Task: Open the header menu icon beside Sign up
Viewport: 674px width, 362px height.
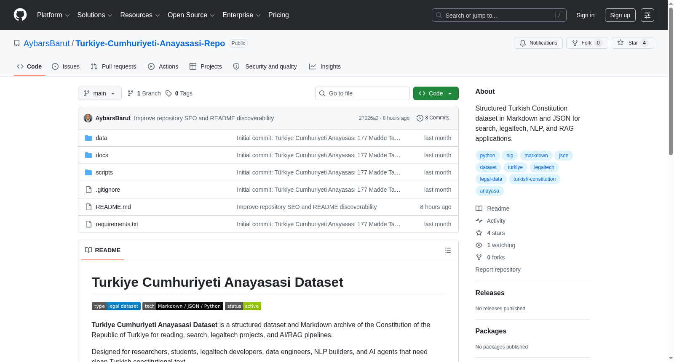Action: (647, 15)
